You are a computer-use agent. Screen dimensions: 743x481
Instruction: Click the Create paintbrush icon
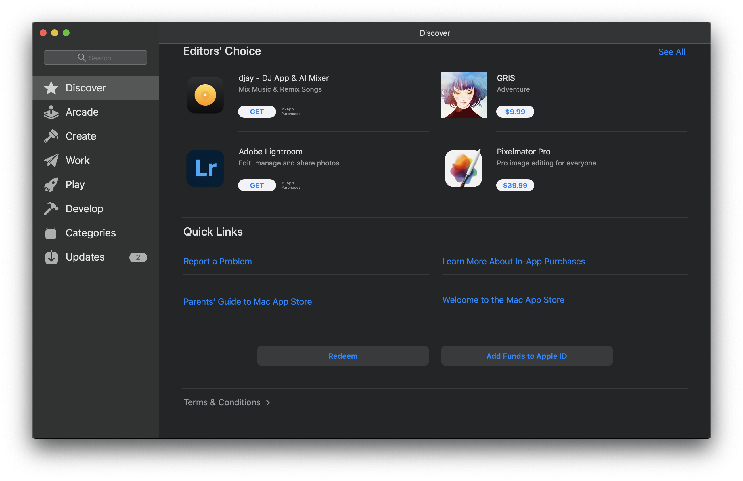point(51,136)
